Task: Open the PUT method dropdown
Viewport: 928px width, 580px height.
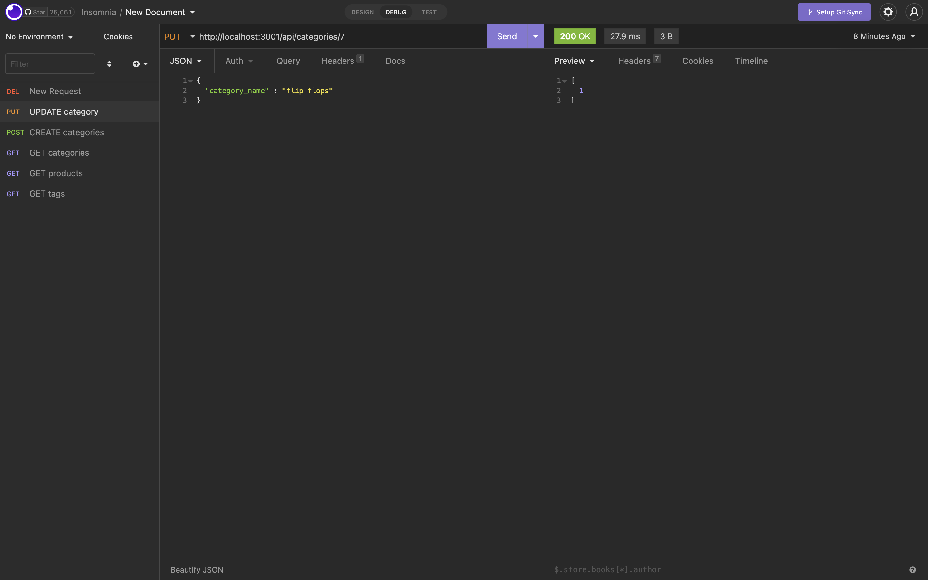Action: [179, 36]
